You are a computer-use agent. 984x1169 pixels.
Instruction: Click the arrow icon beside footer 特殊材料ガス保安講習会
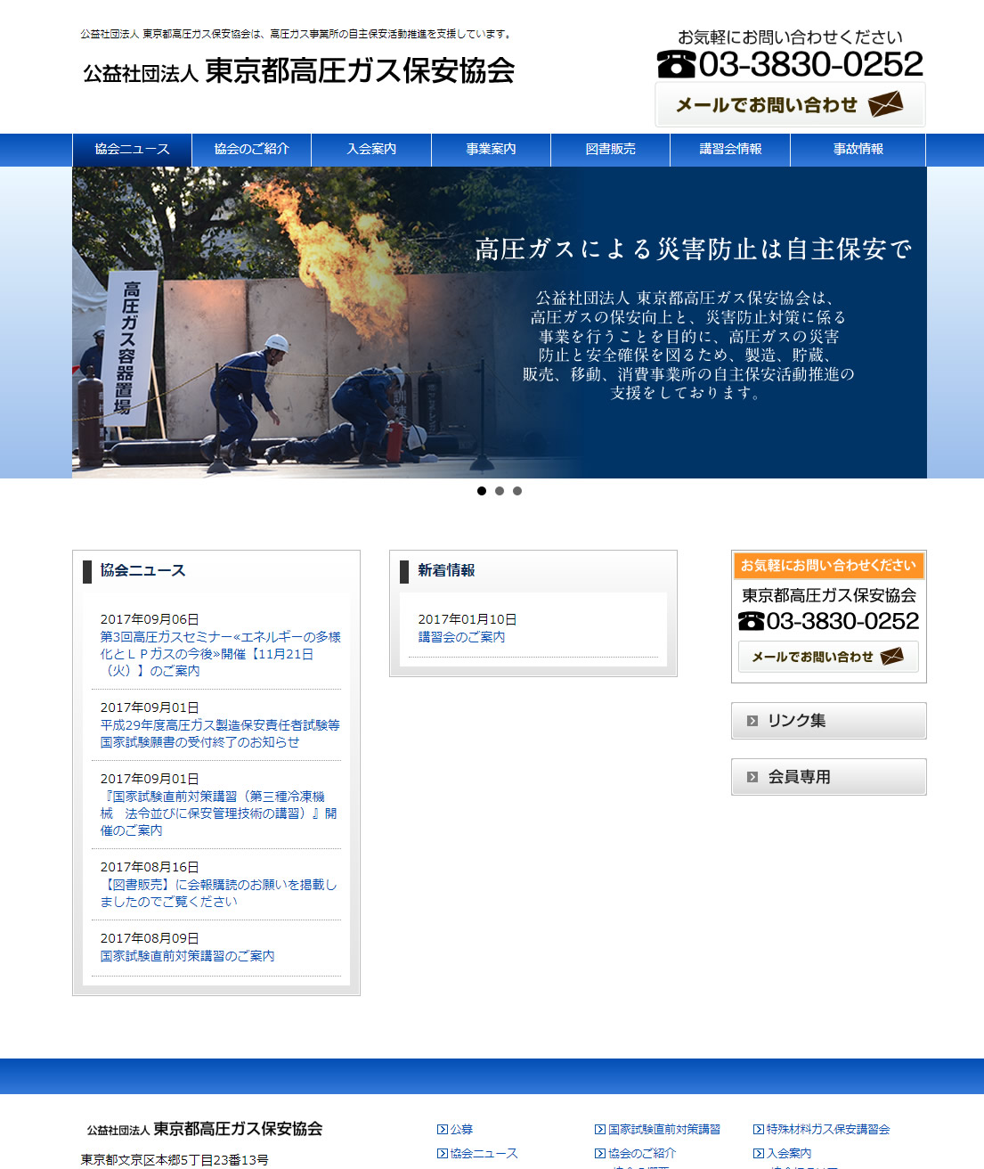click(x=759, y=1129)
